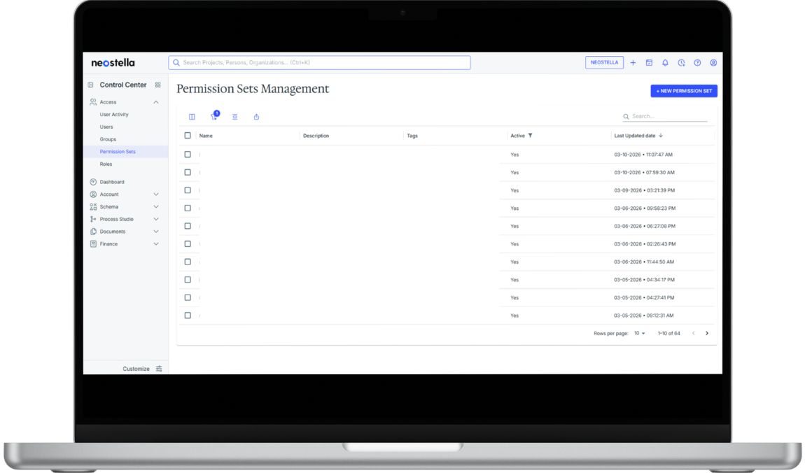805x473 pixels.
Task: Expand the Process Studio sidebar section
Action: click(156, 219)
